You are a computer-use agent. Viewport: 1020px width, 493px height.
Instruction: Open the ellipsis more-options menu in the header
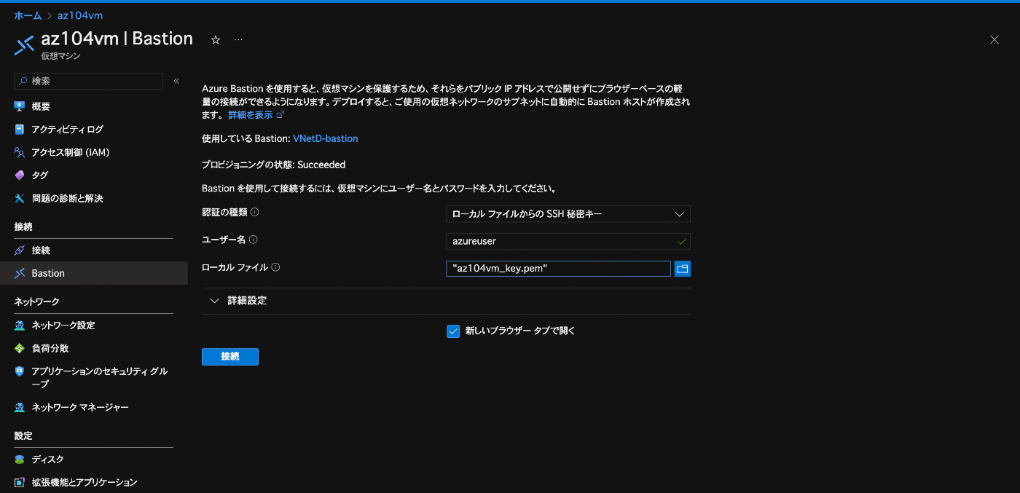pos(238,39)
